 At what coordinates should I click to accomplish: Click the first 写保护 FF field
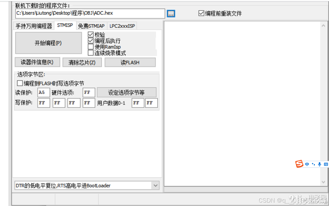pos(44,103)
